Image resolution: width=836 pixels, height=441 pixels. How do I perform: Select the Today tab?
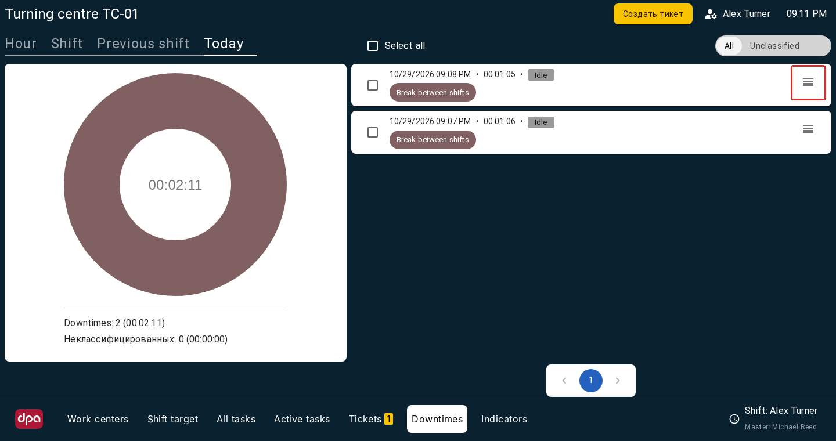point(224,44)
